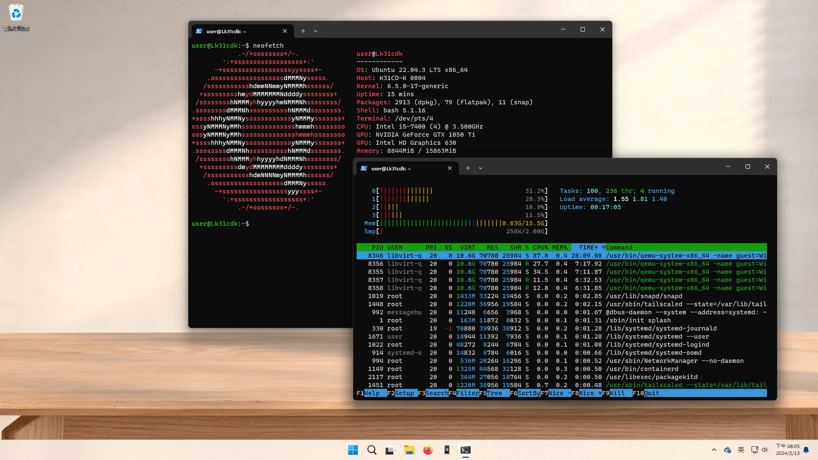818x460 pixels.
Task: Add a new tab in neofetch terminal
Action: [303, 31]
